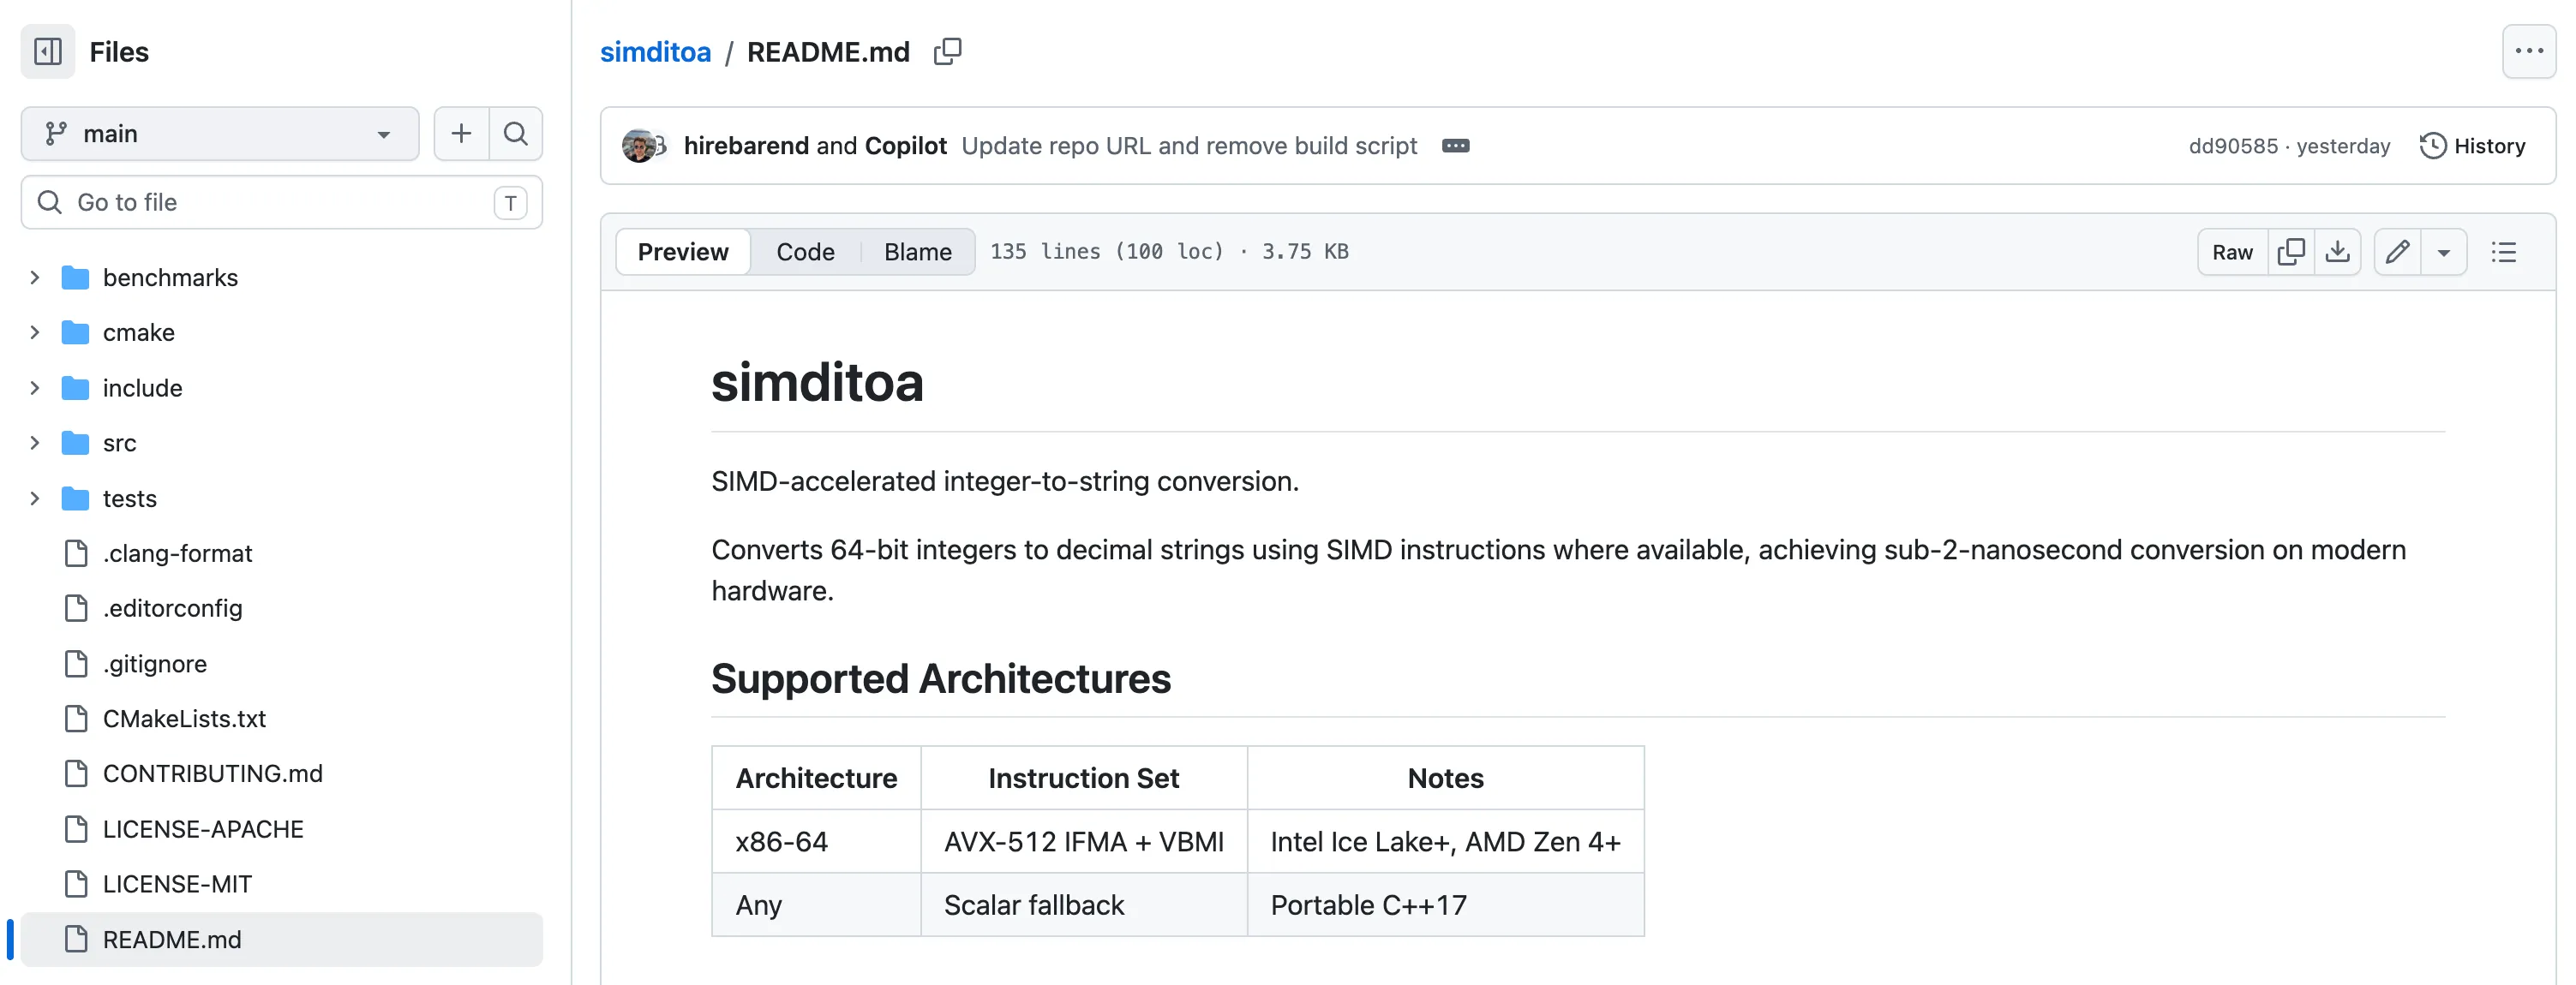Image resolution: width=2576 pixels, height=985 pixels.
Task: Open the .gitignore file
Action: point(155,664)
